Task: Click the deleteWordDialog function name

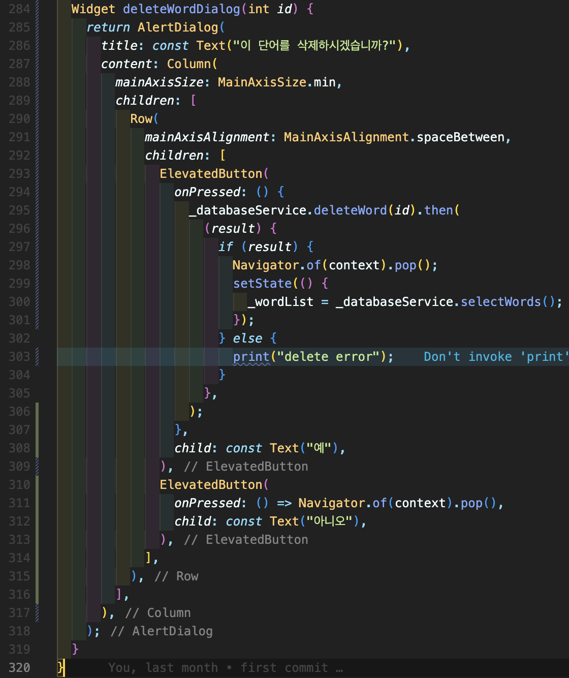Action: pos(181,9)
